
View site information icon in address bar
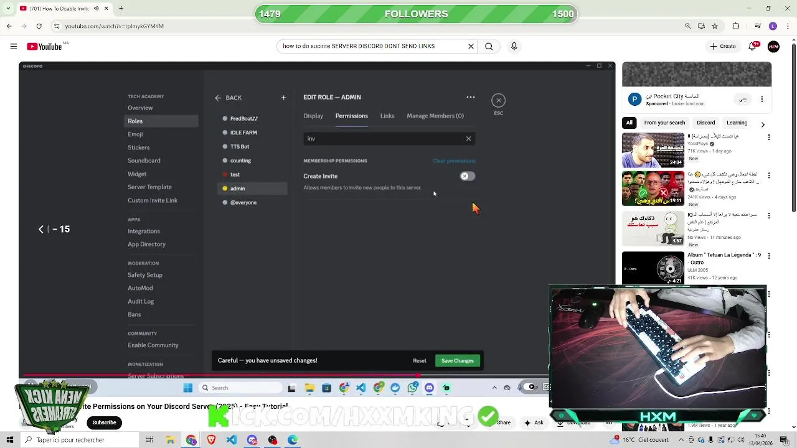[57, 26]
